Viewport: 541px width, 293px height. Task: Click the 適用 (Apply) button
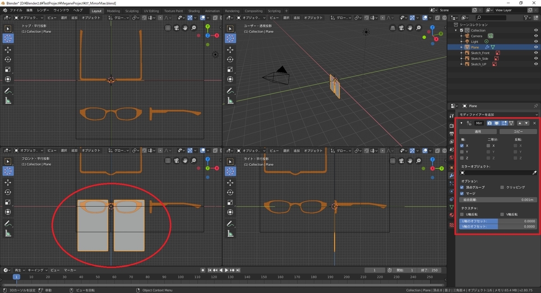[478, 132]
